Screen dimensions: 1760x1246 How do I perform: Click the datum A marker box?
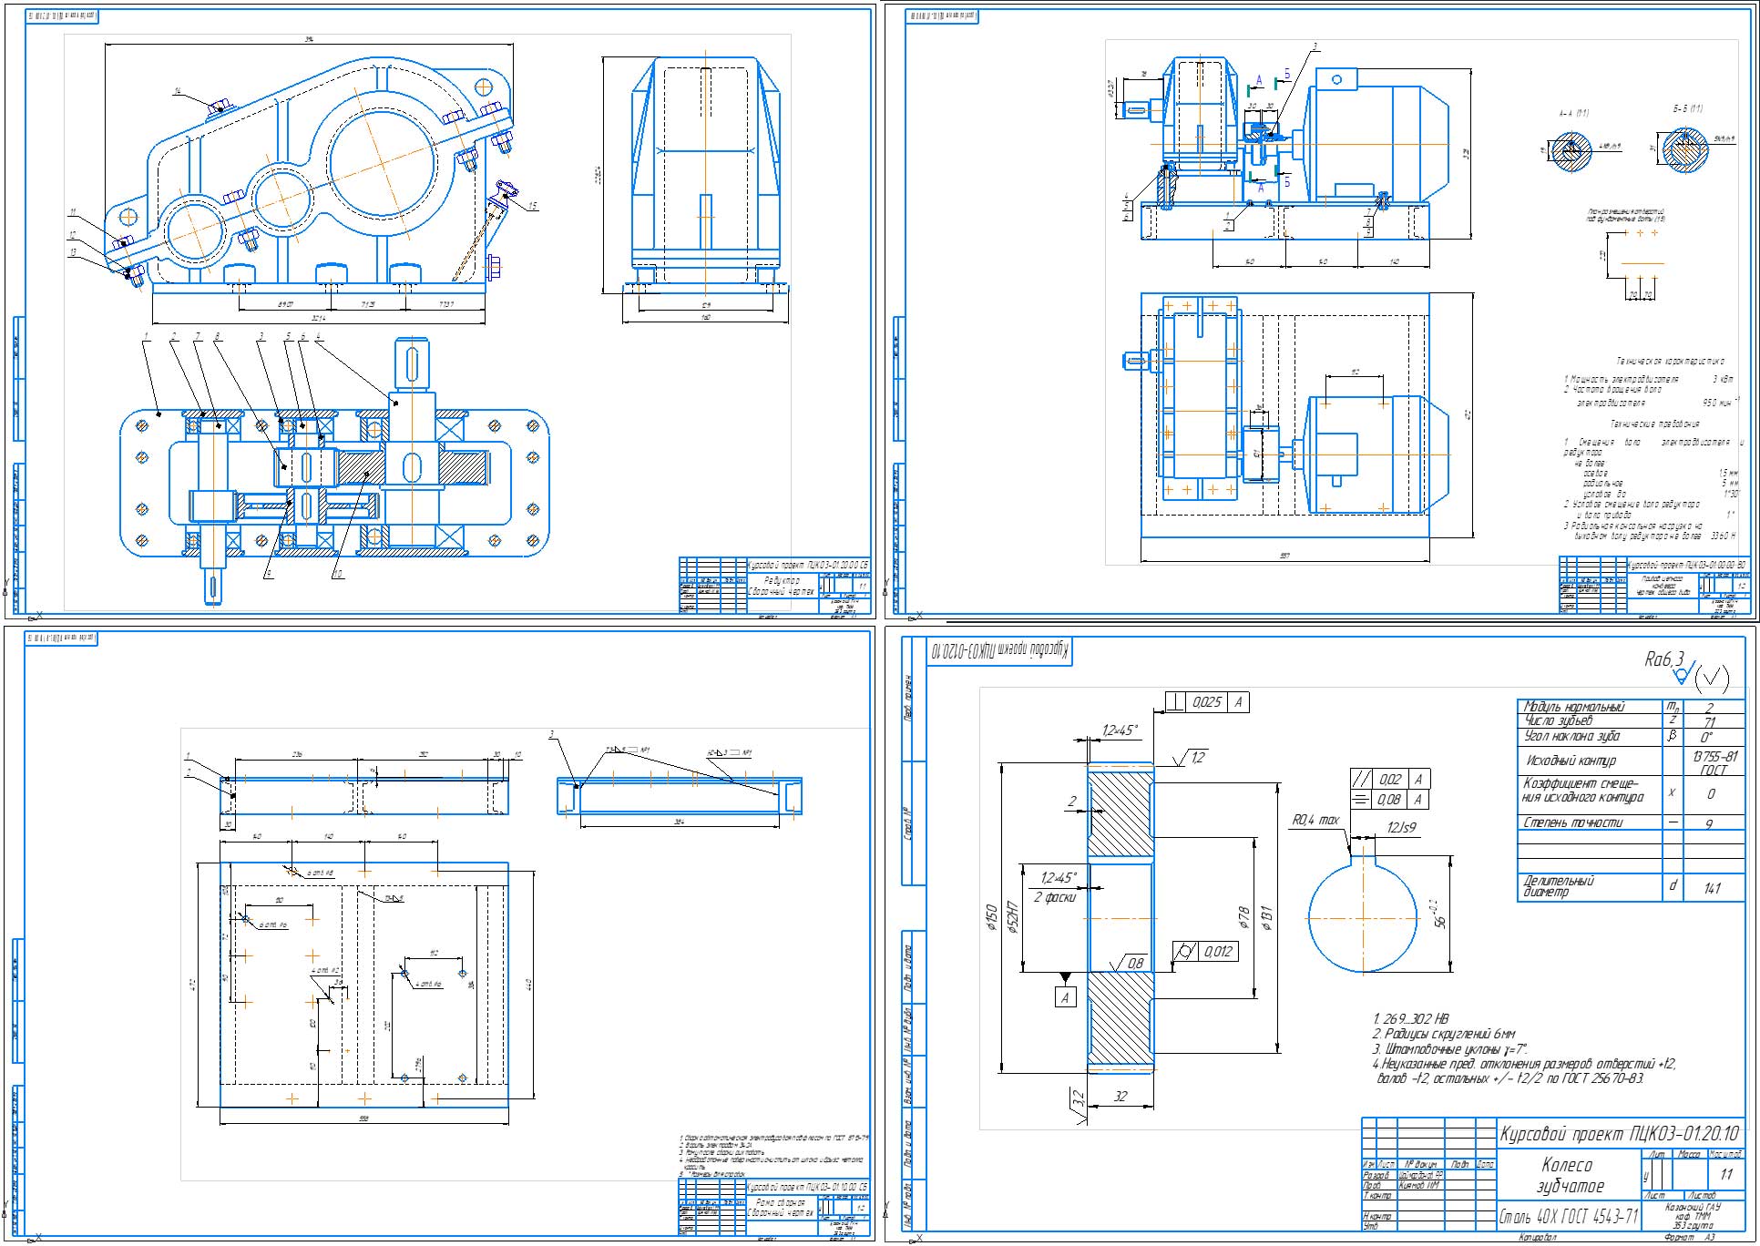[1064, 997]
